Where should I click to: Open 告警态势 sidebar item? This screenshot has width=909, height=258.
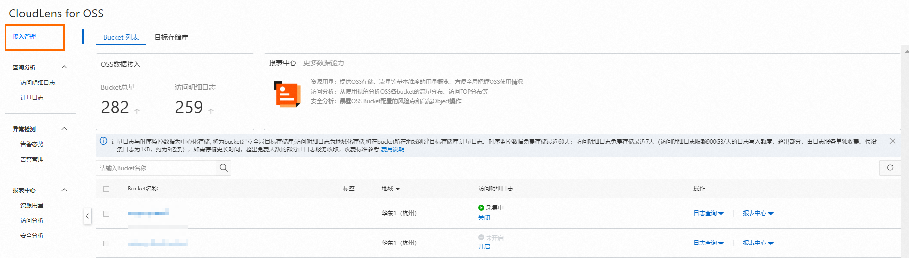coord(32,144)
